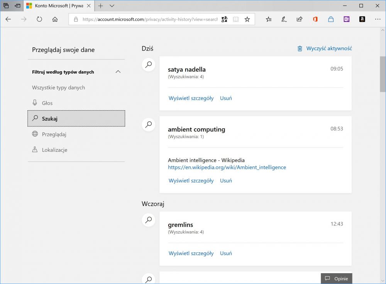Click the tabs you've set aside icon
The width and height of the screenshot is (386, 284).
(x=6, y=6)
